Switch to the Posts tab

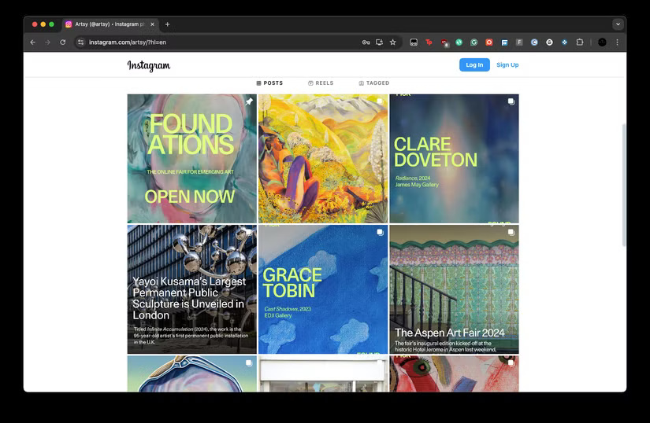pyautogui.click(x=269, y=83)
